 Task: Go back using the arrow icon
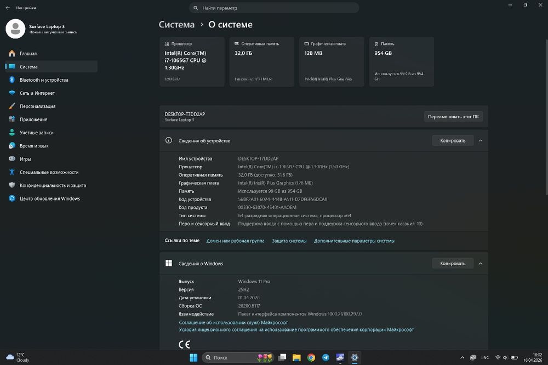pyautogui.click(x=8, y=8)
